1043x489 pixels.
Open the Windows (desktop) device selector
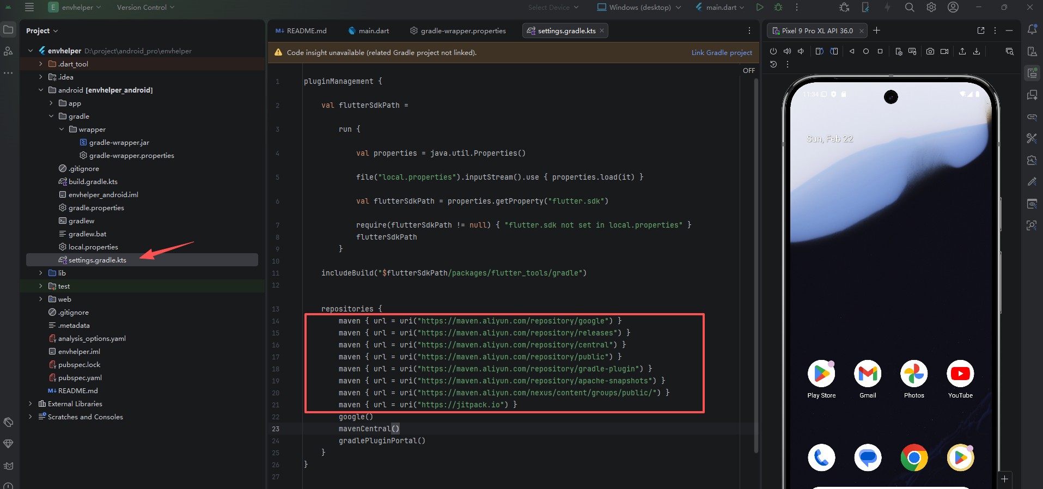pos(639,7)
